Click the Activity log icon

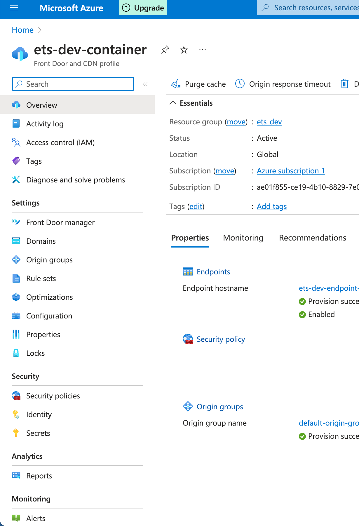point(16,123)
